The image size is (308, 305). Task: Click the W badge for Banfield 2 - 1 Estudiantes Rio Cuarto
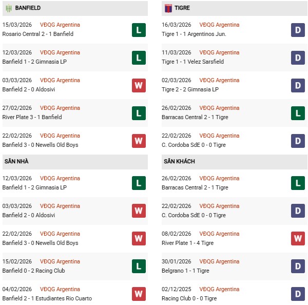[x=139, y=294]
